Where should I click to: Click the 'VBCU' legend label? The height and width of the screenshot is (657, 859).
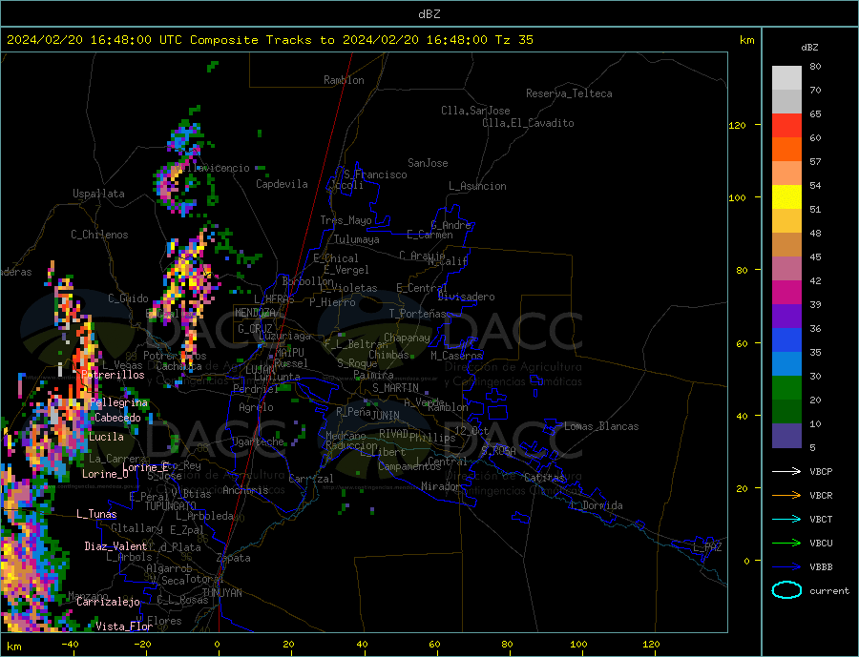point(821,544)
